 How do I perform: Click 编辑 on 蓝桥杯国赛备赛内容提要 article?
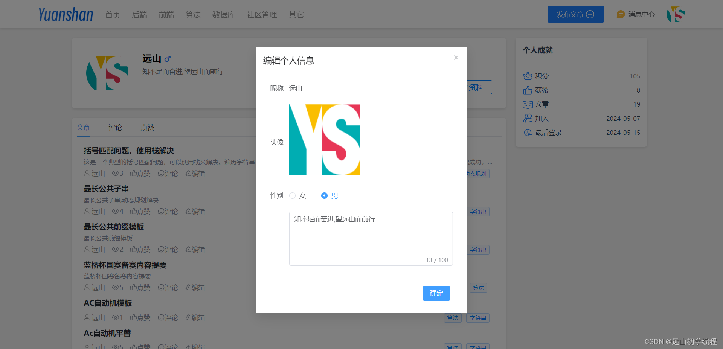coord(195,287)
